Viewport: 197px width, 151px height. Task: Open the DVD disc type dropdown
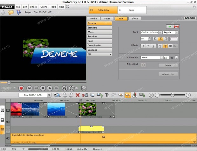[x=24, y=149]
